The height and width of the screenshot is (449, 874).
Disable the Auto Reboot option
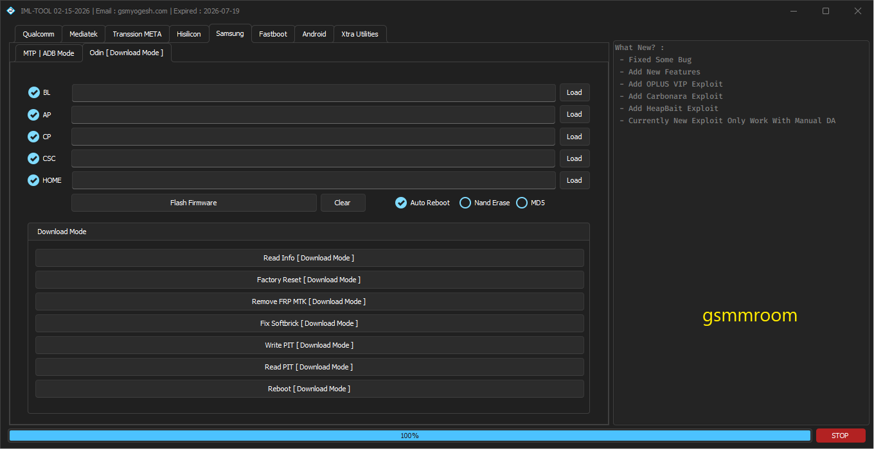[401, 203]
